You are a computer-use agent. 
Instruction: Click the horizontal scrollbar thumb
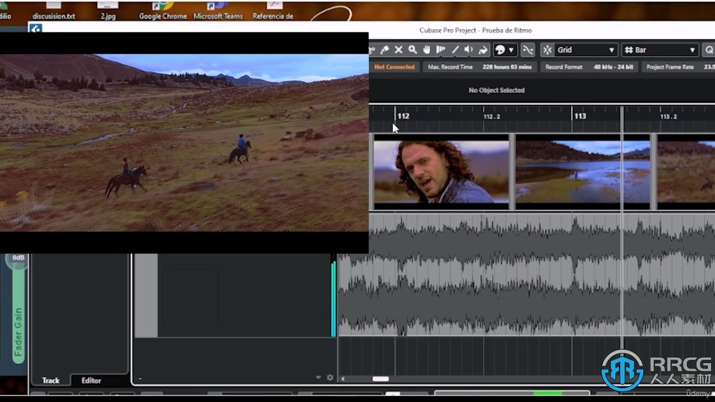pyautogui.click(x=380, y=379)
